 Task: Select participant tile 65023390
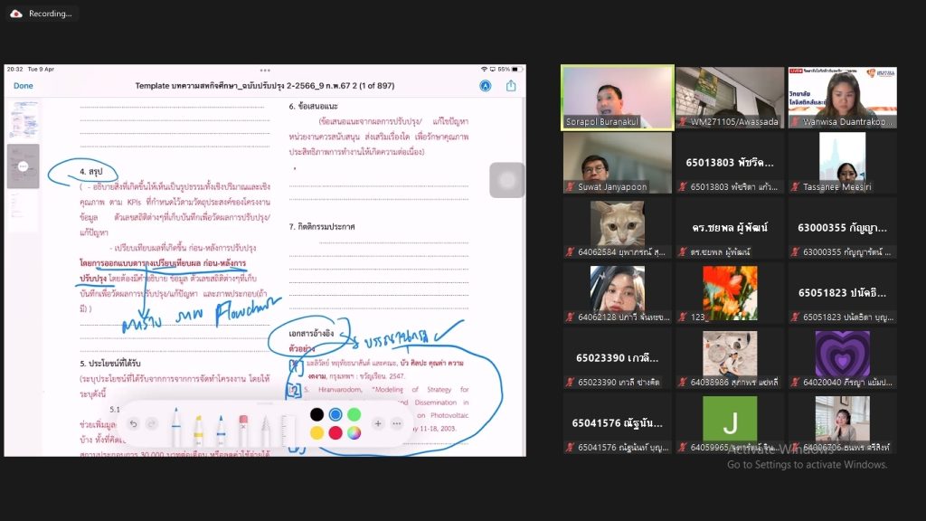(617, 358)
